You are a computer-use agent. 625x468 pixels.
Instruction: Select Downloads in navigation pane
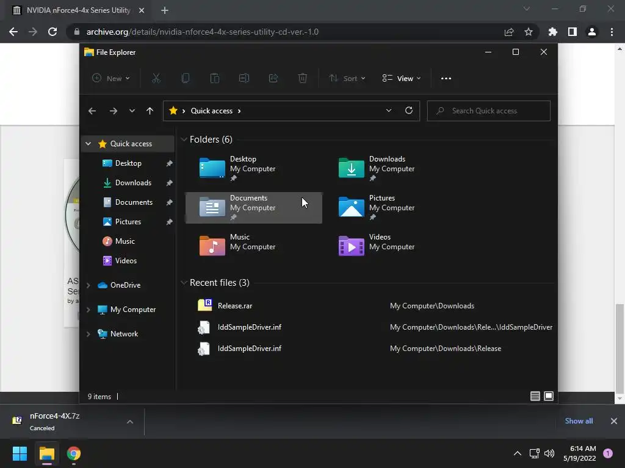click(x=132, y=183)
